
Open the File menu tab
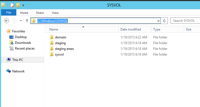9,13
